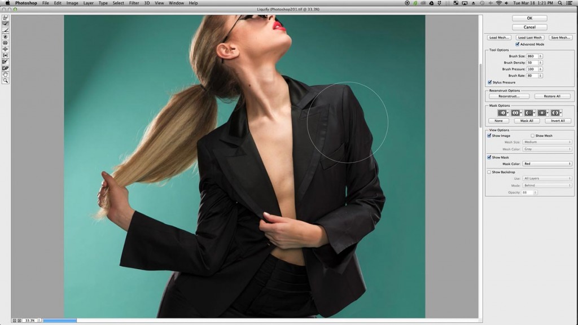Open the Select menu
This screenshot has width=578, height=325.
pos(118,3)
